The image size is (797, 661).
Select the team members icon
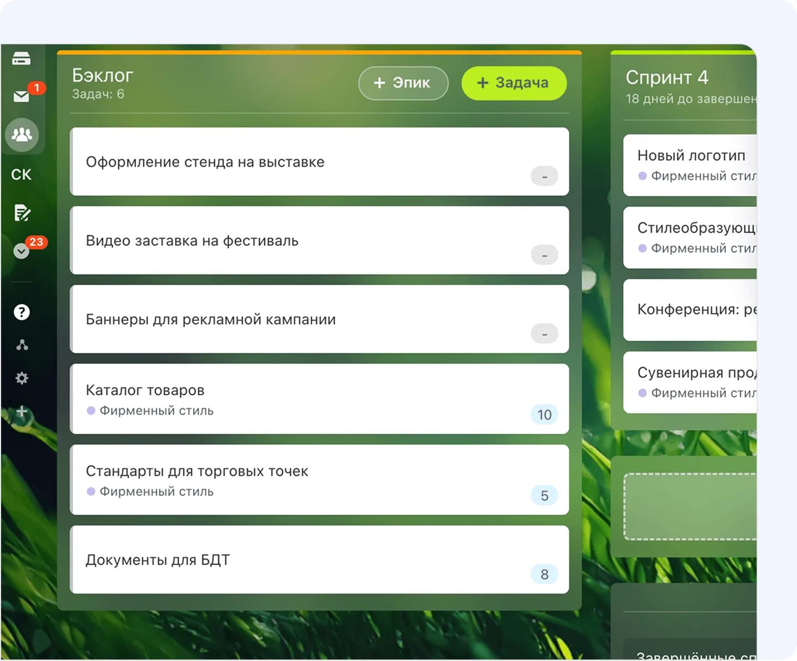[x=22, y=135]
